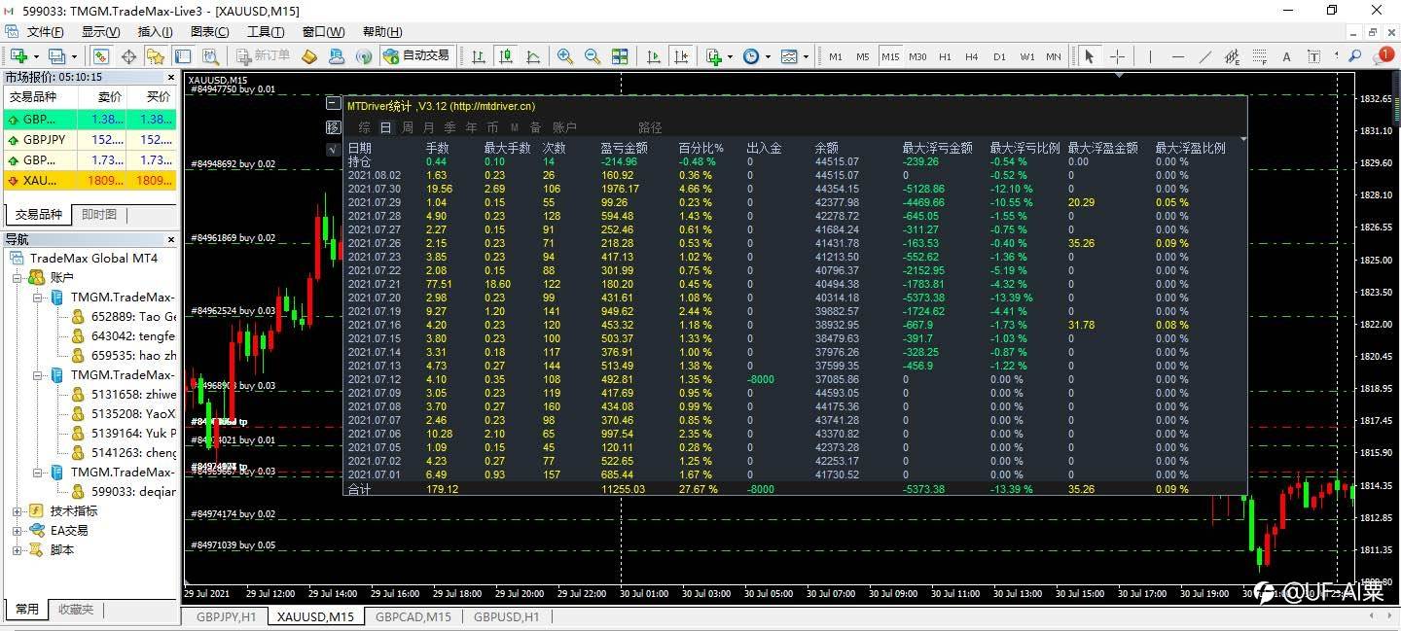Screen dimensions: 1401x631
Task: Draw a vertical line tool
Action: point(1150,56)
